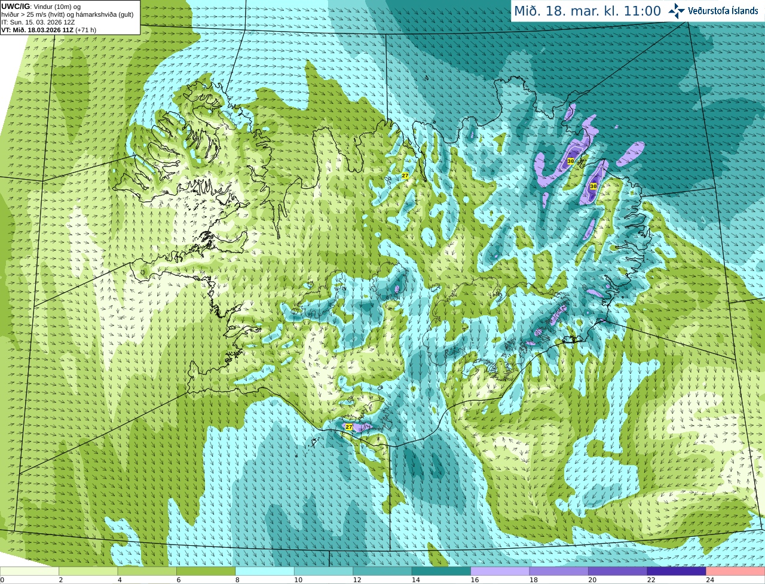Select the 4–6 m/s legend swatch
The image size is (765, 584).
pos(147,571)
